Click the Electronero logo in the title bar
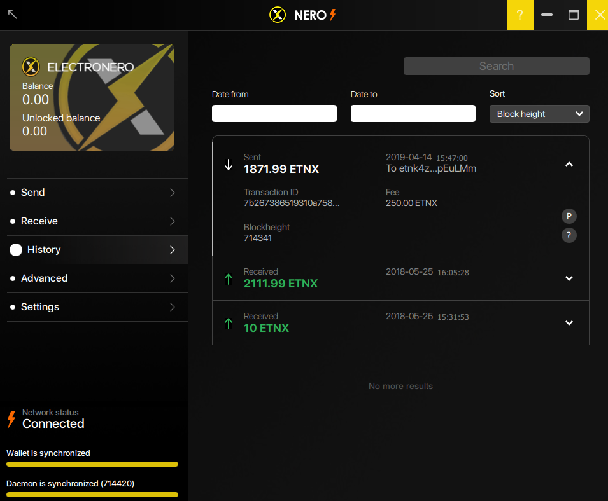Screen dimensions: 608x501 click(278, 15)
